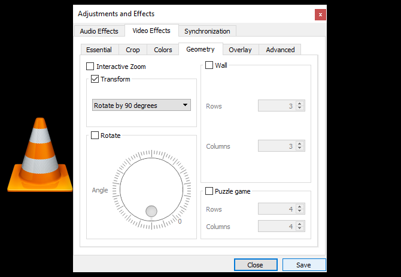Image resolution: width=401 pixels, height=277 pixels.
Task: Click the Save button
Action: (304, 264)
